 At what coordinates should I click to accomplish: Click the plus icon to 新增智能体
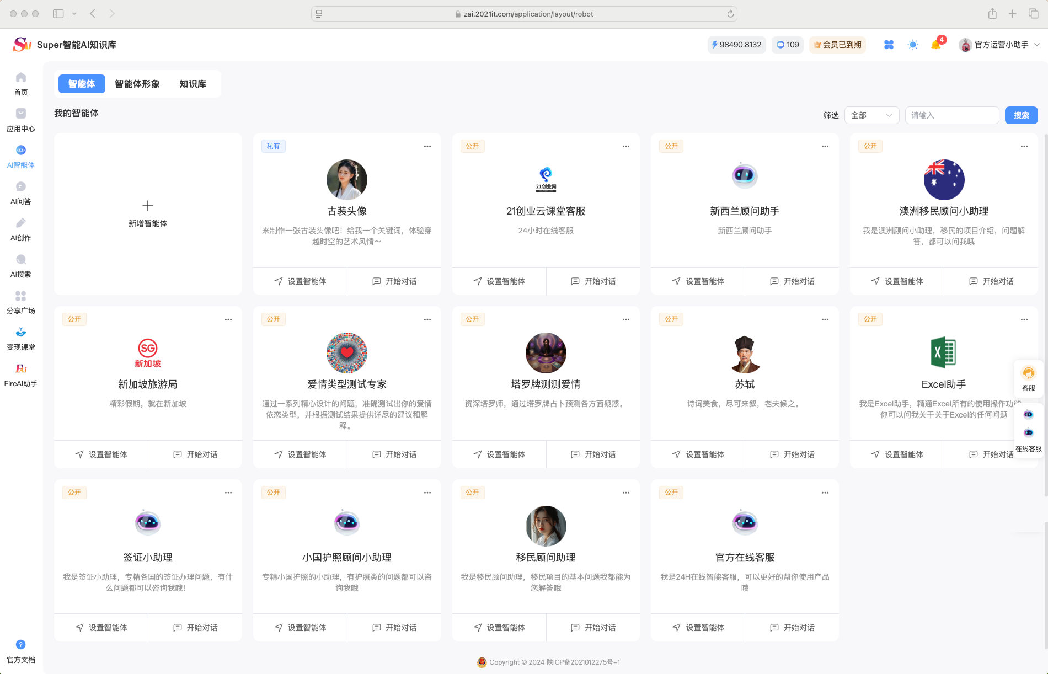(148, 206)
